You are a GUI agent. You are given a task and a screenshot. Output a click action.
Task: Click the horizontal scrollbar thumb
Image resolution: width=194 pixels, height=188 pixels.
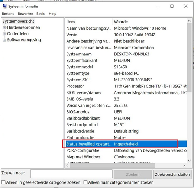(x=112, y=165)
